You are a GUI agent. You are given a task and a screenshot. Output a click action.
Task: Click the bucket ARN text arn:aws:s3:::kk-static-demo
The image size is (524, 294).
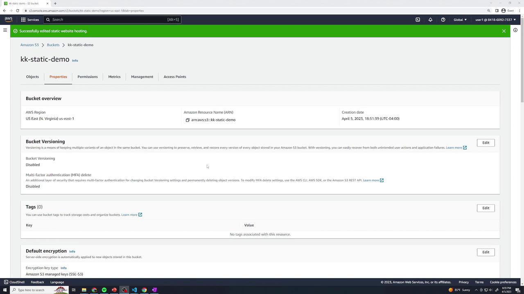(x=213, y=120)
